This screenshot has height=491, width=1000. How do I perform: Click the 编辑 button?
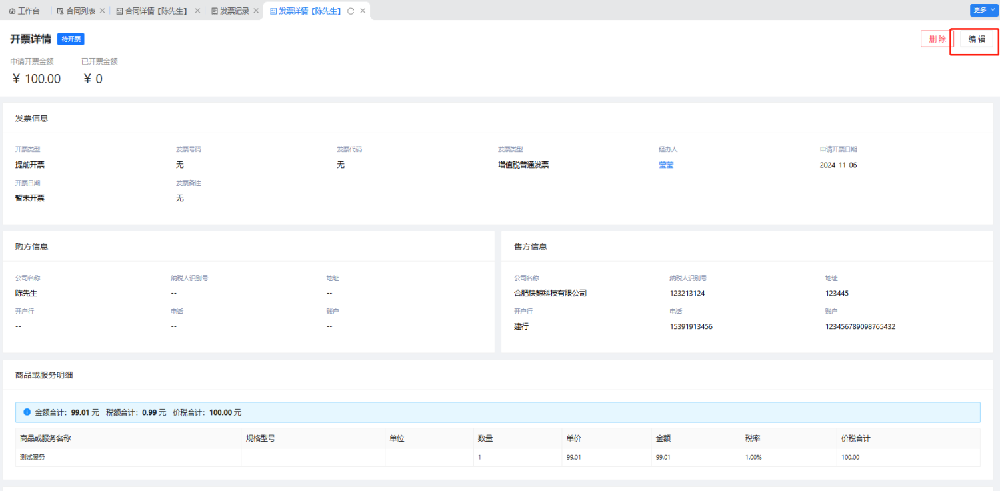point(977,39)
